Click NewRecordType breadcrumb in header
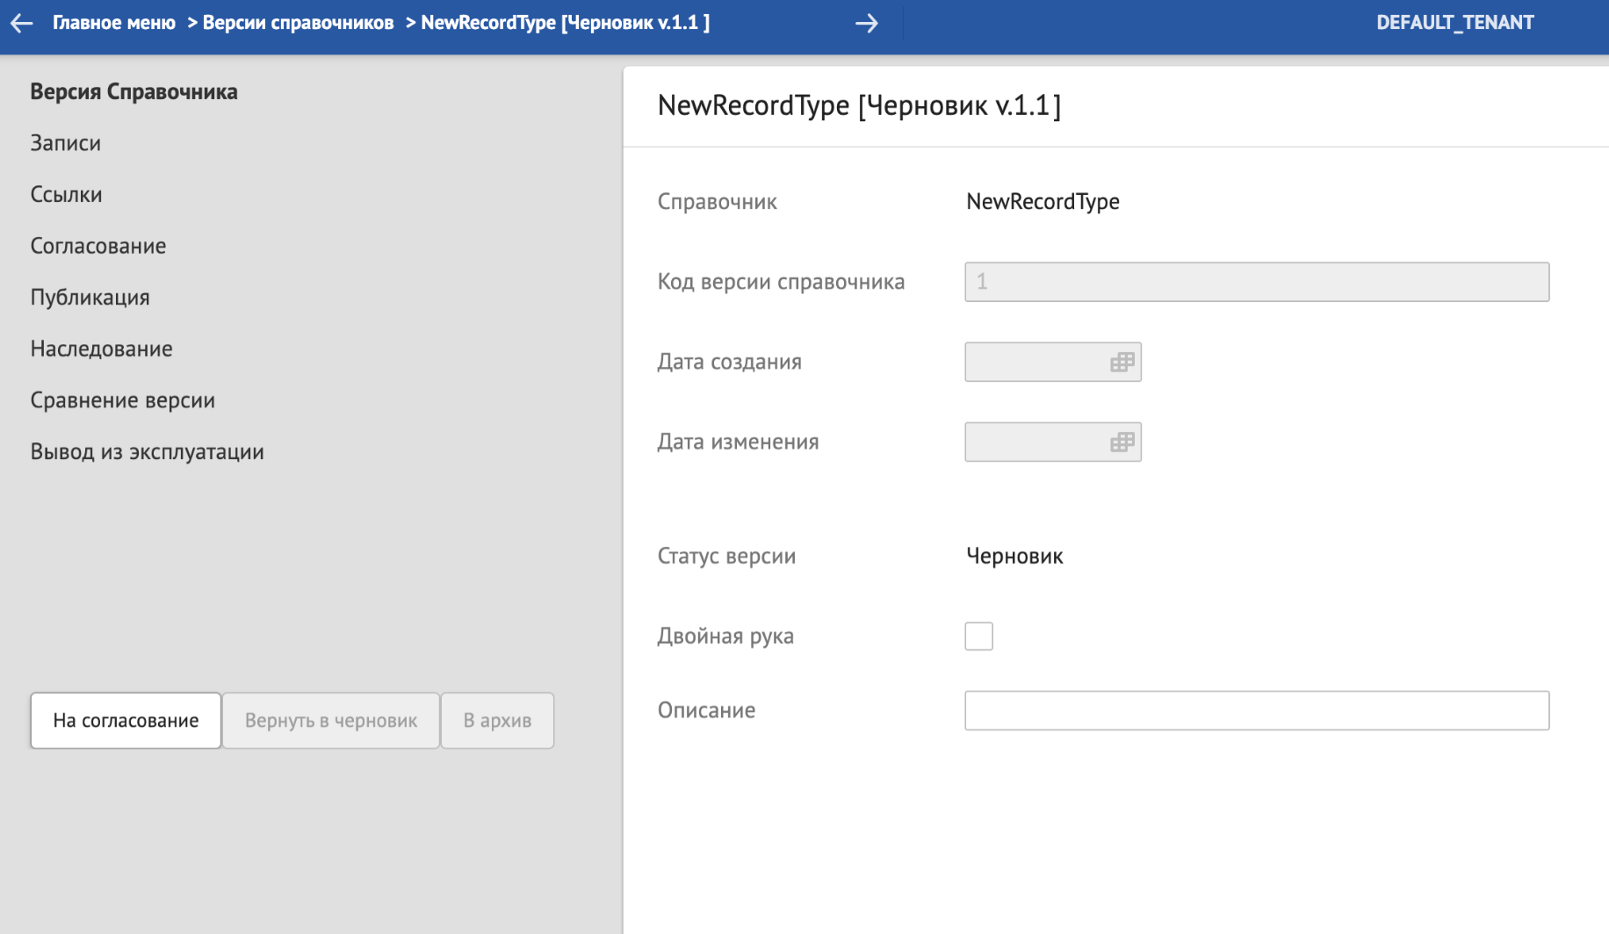The width and height of the screenshot is (1609, 934). [x=565, y=23]
